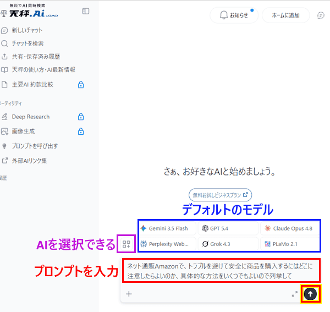Click the new chat bubble icon in sidebar
This screenshot has height=312, width=330.
tap(4, 30)
